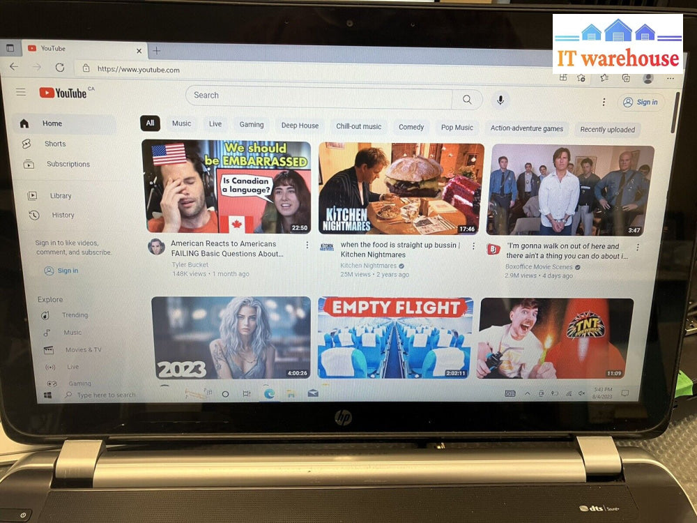This screenshot has width=697, height=523.
Task: Select the Gaming filter chip
Action: point(252,125)
